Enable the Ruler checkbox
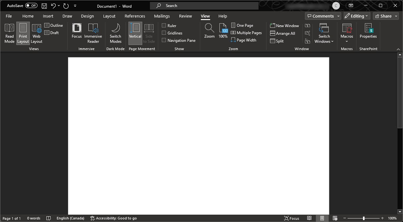Screen dimensions: 403x222 (164, 26)
